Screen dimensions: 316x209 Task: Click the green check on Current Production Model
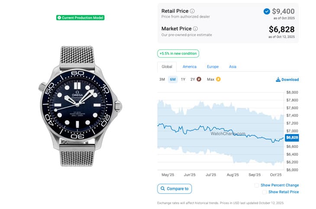[59, 18]
